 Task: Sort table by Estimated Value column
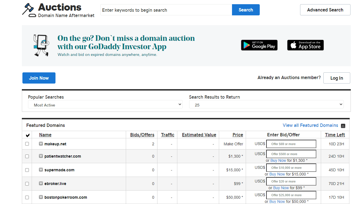point(199,135)
